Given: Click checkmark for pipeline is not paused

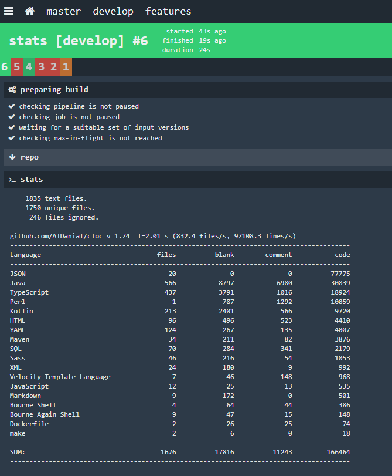Looking at the screenshot, I should coord(12,106).
